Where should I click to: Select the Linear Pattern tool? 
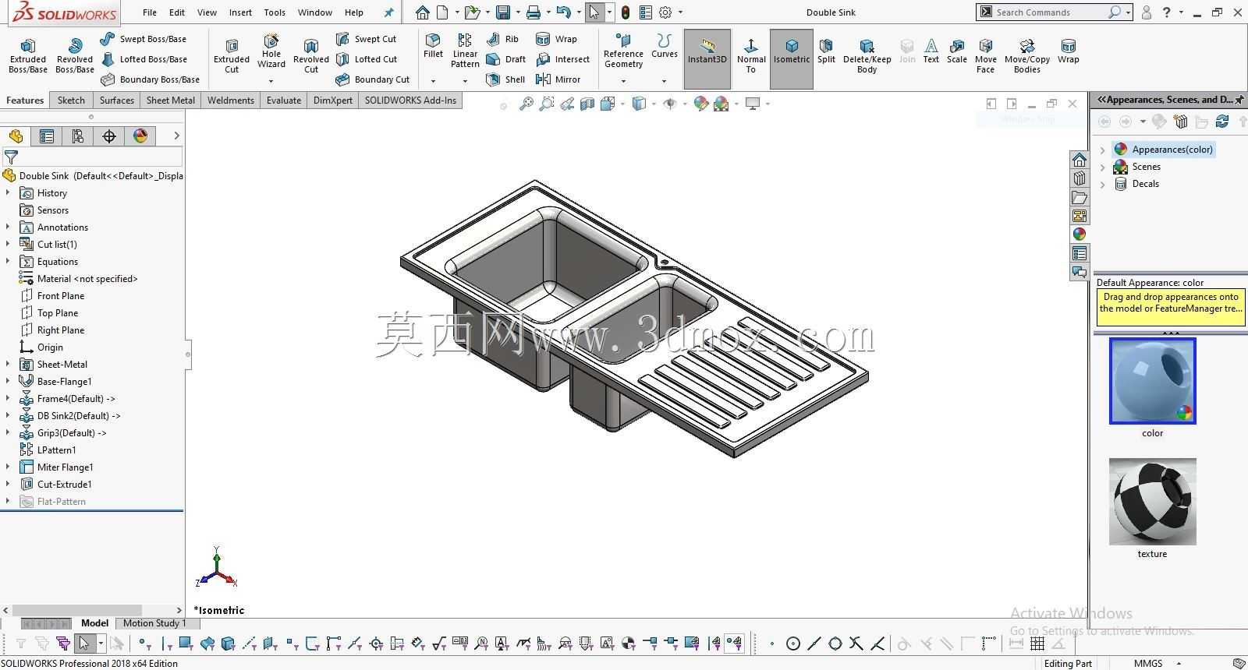(465, 51)
